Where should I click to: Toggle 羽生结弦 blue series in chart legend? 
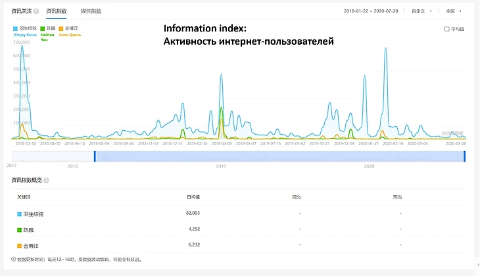tap(25, 28)
